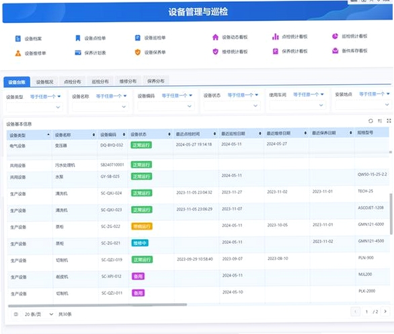
Task: Switch to the 设备台账 tab
Action: [x=17, y=82]
